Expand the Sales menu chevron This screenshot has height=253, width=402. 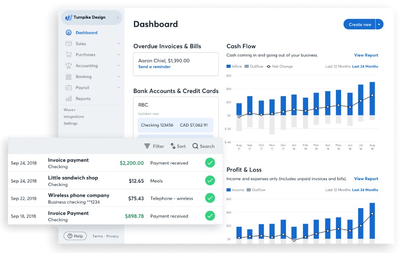click(119, 44)
